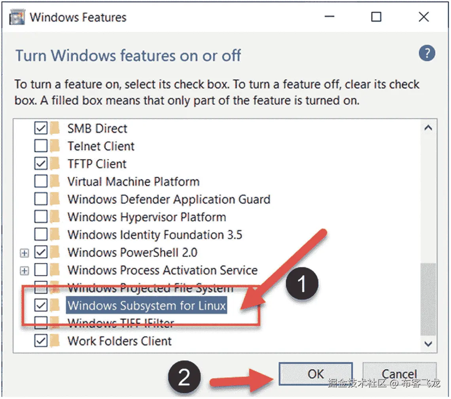Click the Telnet Client folder icon
This screenshot has width=451, height=399.
point(54,146)
